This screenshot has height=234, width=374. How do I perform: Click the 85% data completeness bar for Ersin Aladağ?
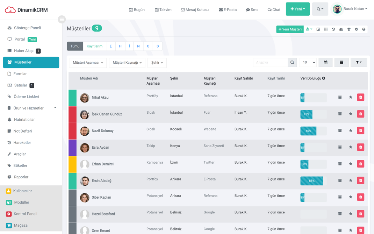click(x=311, y=181)
